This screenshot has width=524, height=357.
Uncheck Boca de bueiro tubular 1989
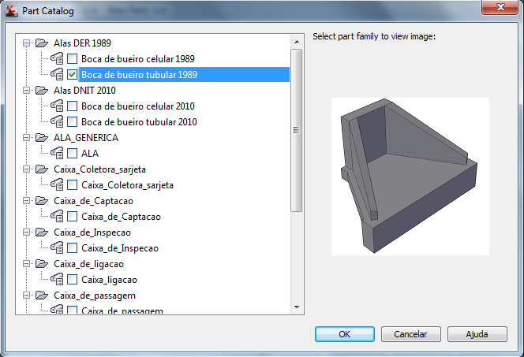72,75
